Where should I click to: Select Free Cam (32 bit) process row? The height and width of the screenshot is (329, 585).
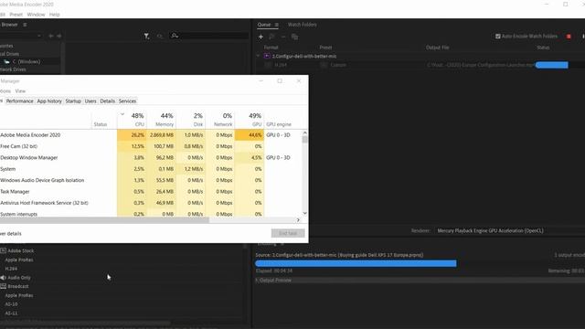tap(151, 146)
